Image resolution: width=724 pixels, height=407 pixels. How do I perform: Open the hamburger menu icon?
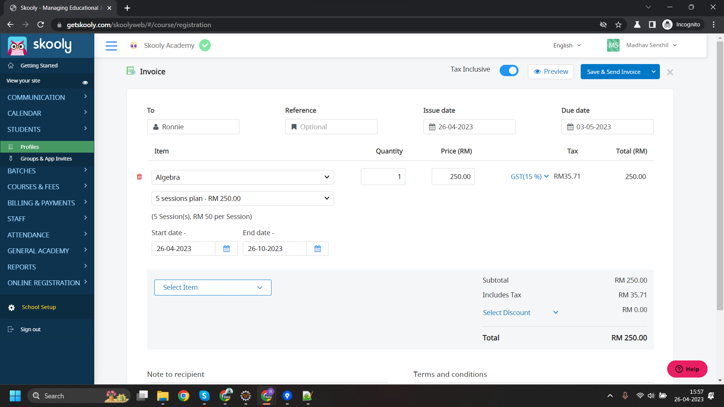[x=111, y=46]
